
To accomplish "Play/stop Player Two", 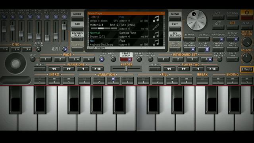I will (x=212, y=69).
